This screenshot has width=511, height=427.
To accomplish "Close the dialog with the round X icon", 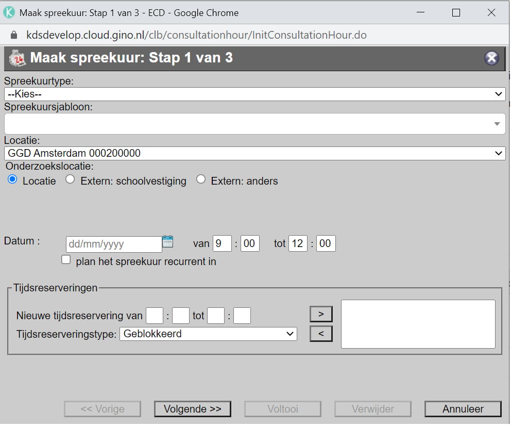I will click(x=491, y=58).
